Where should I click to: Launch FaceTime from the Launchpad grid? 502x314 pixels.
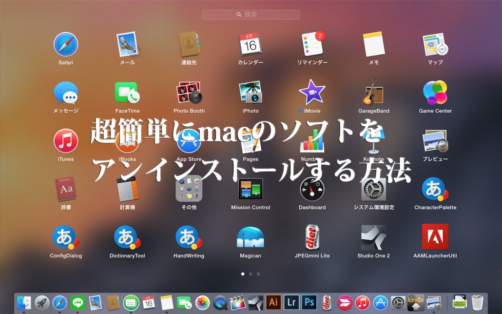click(x=127, y=93)
